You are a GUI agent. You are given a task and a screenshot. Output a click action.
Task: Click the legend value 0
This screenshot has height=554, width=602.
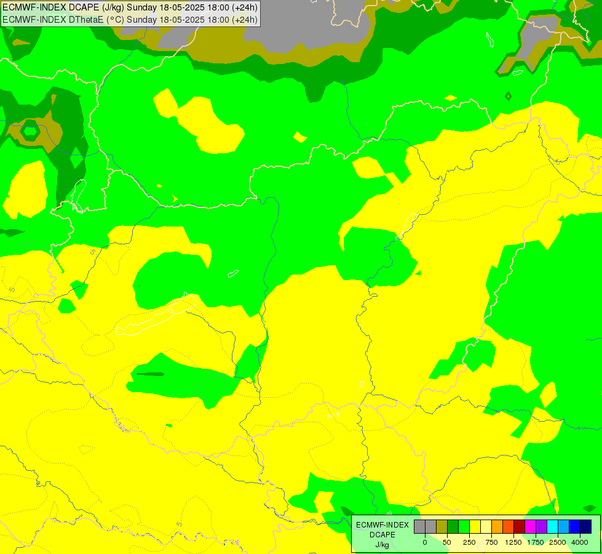[x=425, y=542]
